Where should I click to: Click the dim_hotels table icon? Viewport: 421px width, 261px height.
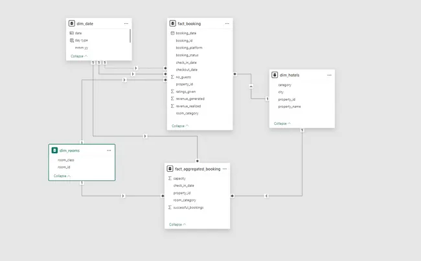click(275, 75)
